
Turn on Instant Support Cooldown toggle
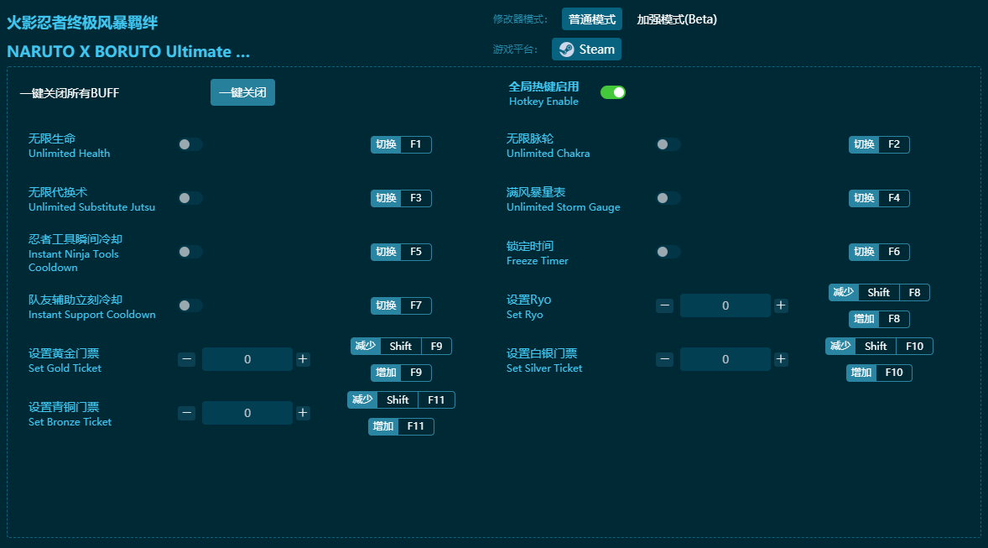tap(190, 305)
